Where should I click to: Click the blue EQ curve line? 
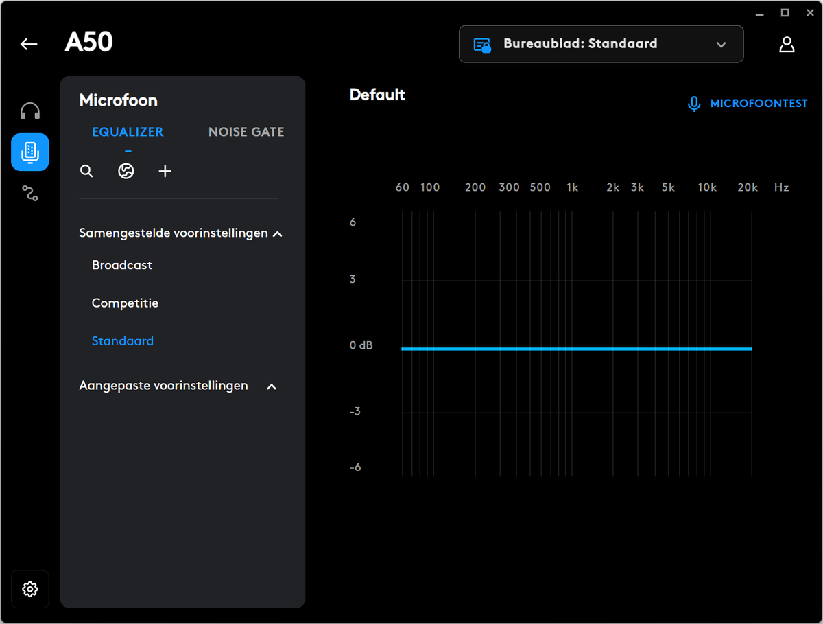(x=577, y=349)
